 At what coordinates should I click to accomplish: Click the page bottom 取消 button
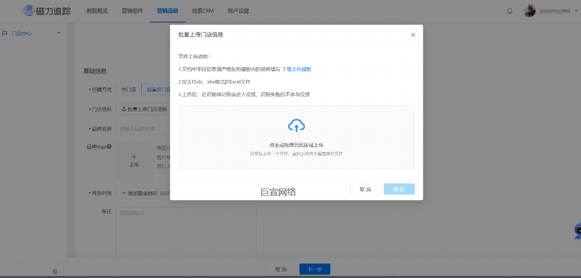(x=281, y=269)
